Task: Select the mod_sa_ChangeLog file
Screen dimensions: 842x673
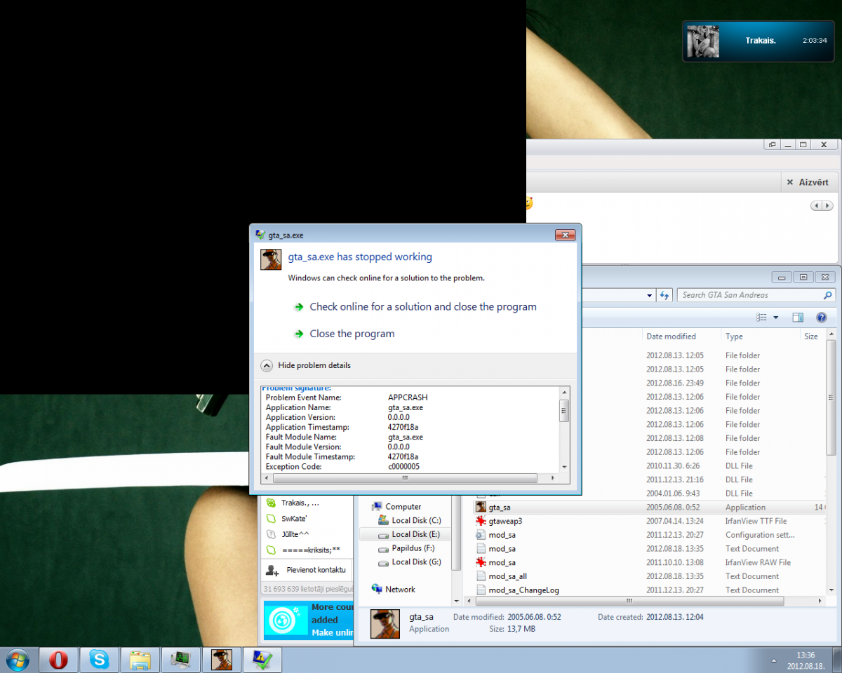Action: point(649,590)
